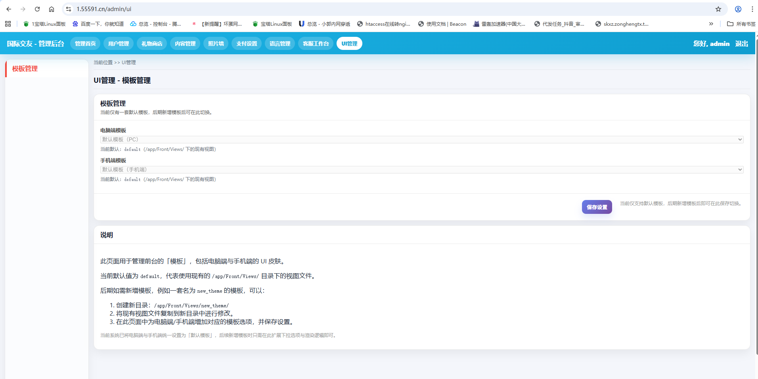Viewport: 758px width, 379px height.
Task: Open the 所有书签 folder
Action: pos(741,24)
